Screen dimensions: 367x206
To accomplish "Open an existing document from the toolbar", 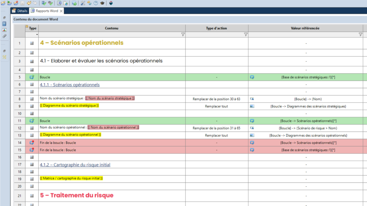I will click(9, 3).
